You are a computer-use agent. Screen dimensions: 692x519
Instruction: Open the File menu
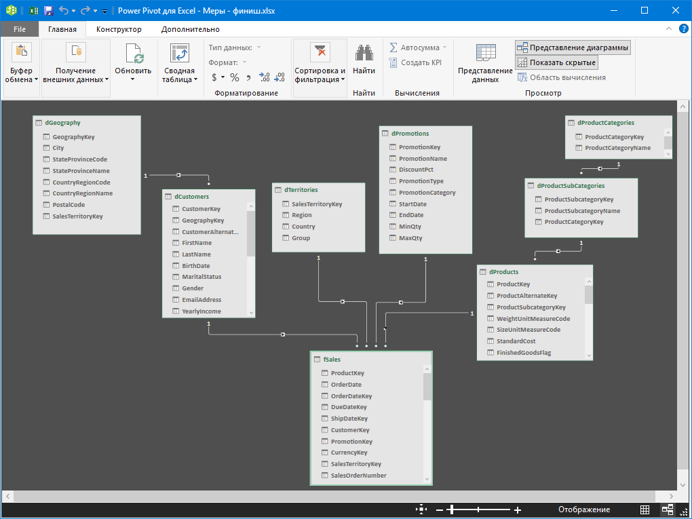20,29
